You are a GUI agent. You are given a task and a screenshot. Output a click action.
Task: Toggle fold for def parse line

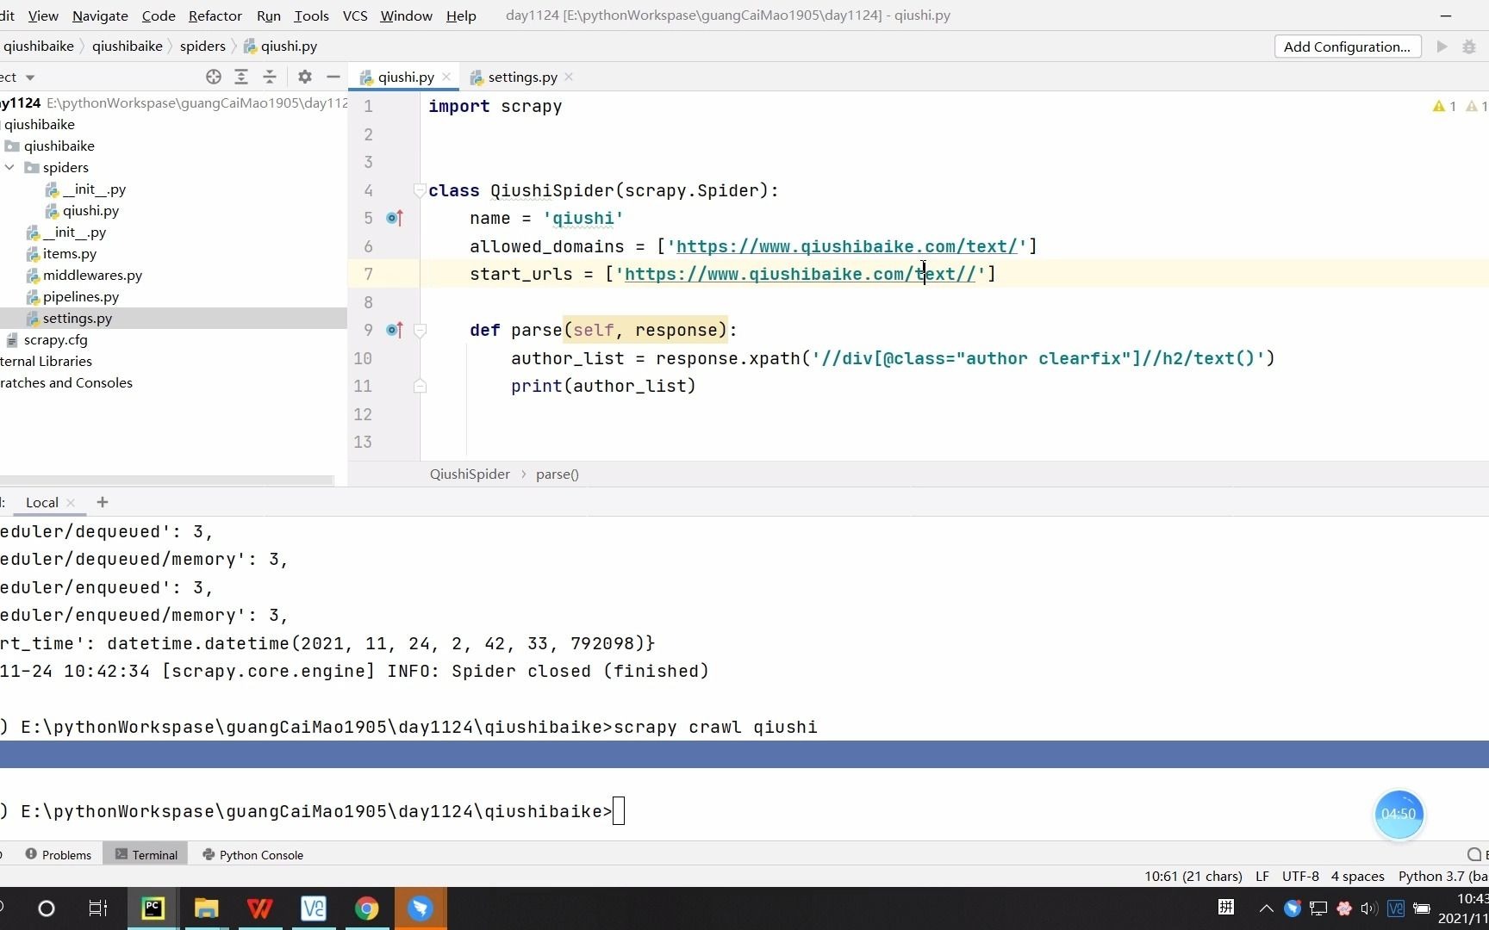point(420,330)
